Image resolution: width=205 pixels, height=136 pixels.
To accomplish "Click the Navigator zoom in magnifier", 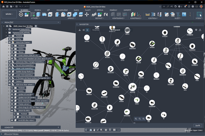I will (x=136, y=119).
